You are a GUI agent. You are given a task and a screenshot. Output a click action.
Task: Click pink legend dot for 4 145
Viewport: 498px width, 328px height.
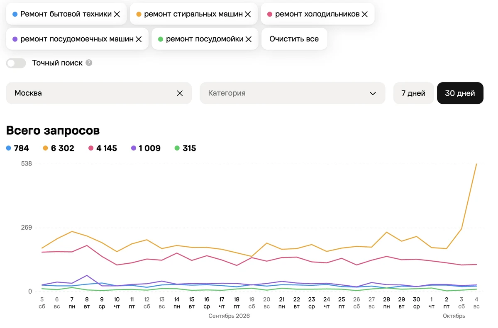[x=91, y=148]
